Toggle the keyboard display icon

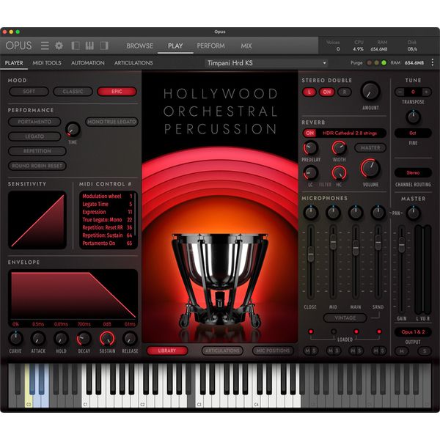89,45
